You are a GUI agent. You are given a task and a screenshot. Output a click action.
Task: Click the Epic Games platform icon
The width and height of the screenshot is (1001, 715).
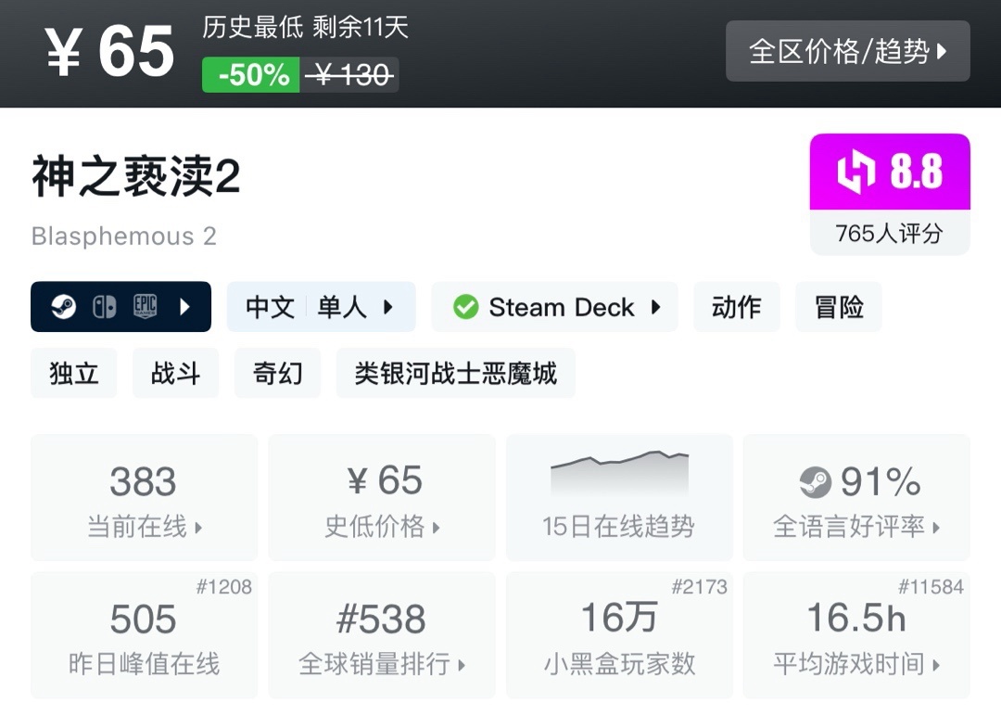[145, 307]
